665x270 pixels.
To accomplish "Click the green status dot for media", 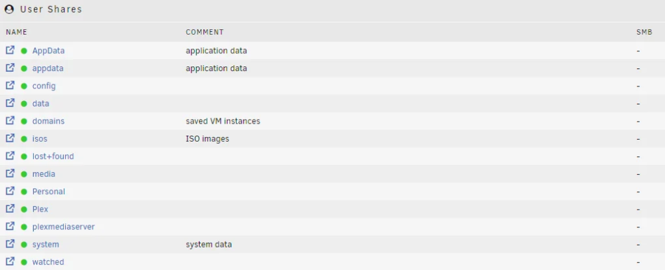I will pos(24,174).
